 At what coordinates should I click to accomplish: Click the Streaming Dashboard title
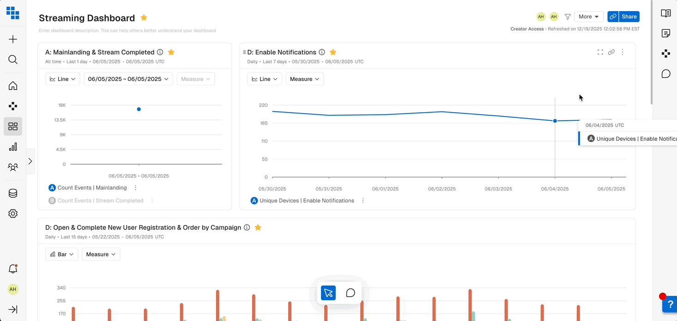tap(87, 18)
